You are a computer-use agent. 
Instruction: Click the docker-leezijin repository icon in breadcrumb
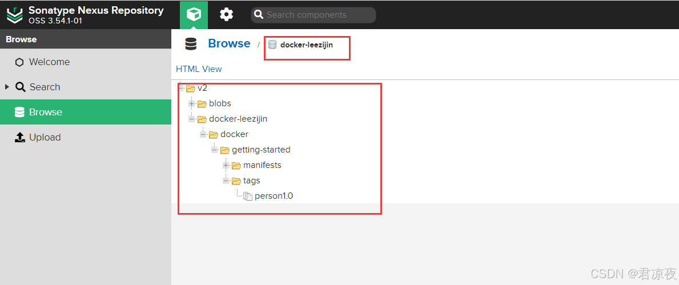click(272, 45)
